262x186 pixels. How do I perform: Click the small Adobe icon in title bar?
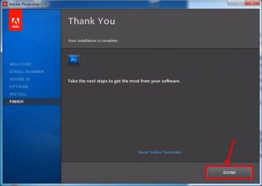(x=5, y=4)
